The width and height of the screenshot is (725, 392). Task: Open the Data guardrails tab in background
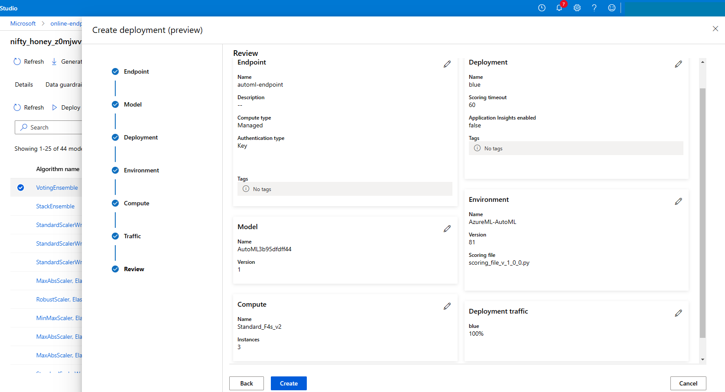pos(64,84)
